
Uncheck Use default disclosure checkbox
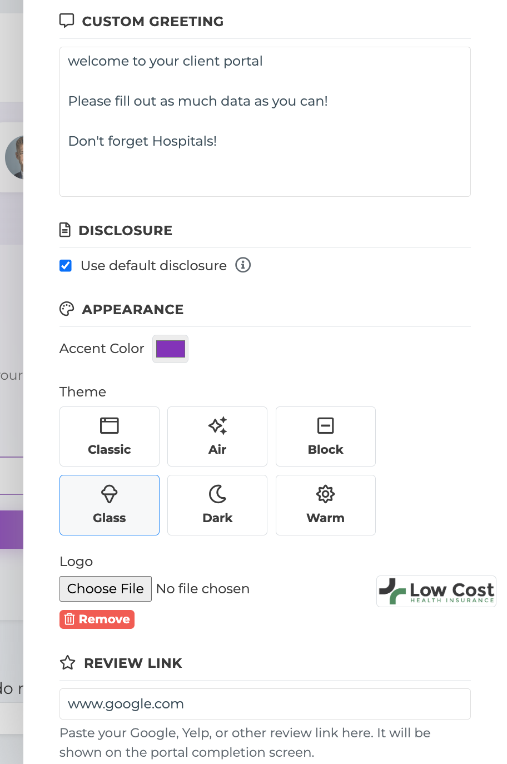point(66,265)
